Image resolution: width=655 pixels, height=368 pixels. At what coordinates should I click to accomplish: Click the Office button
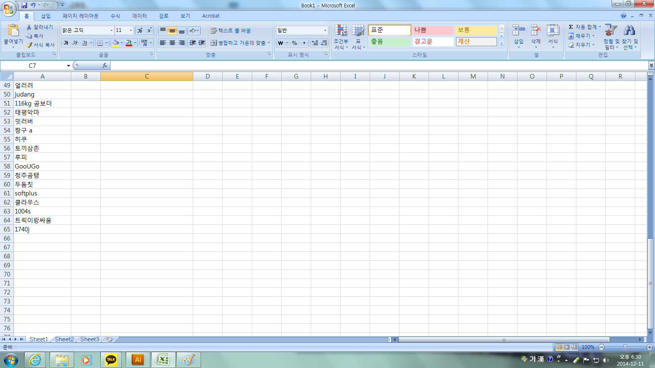[9, 9]
